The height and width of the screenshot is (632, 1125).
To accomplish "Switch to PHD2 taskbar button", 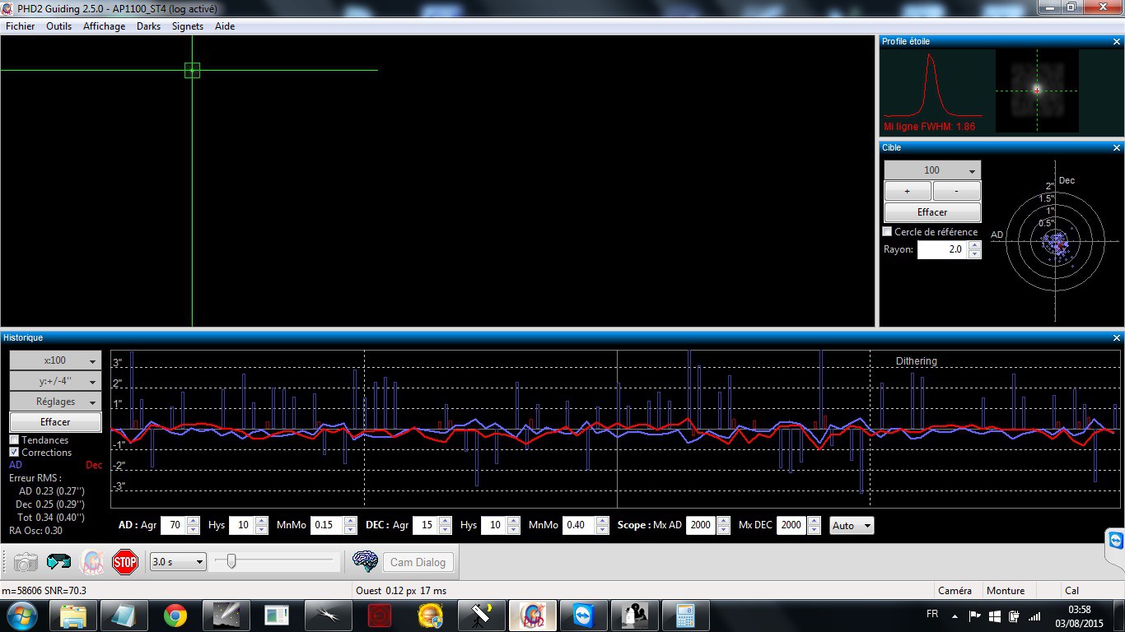I will tap(531, 616).
